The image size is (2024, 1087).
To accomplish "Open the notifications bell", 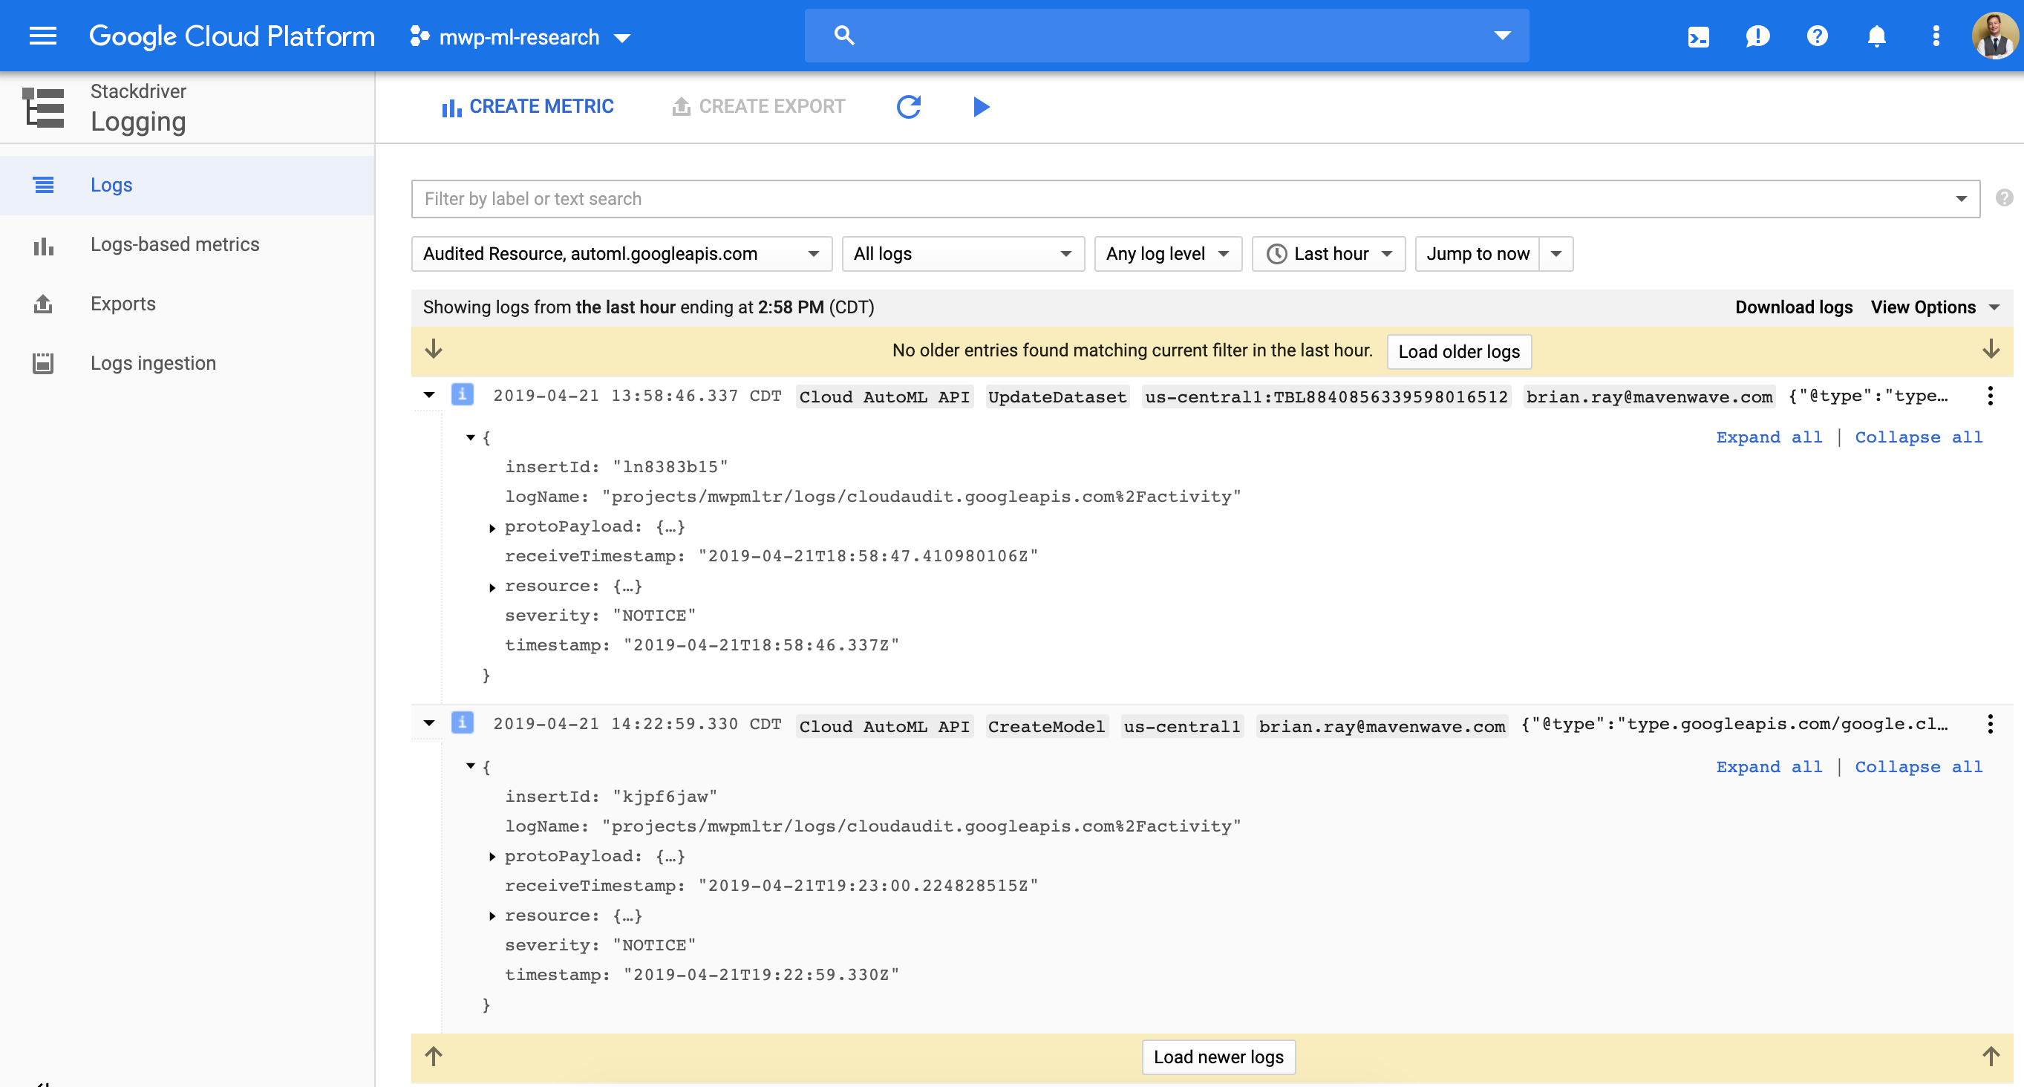I will coord(1876,36).
